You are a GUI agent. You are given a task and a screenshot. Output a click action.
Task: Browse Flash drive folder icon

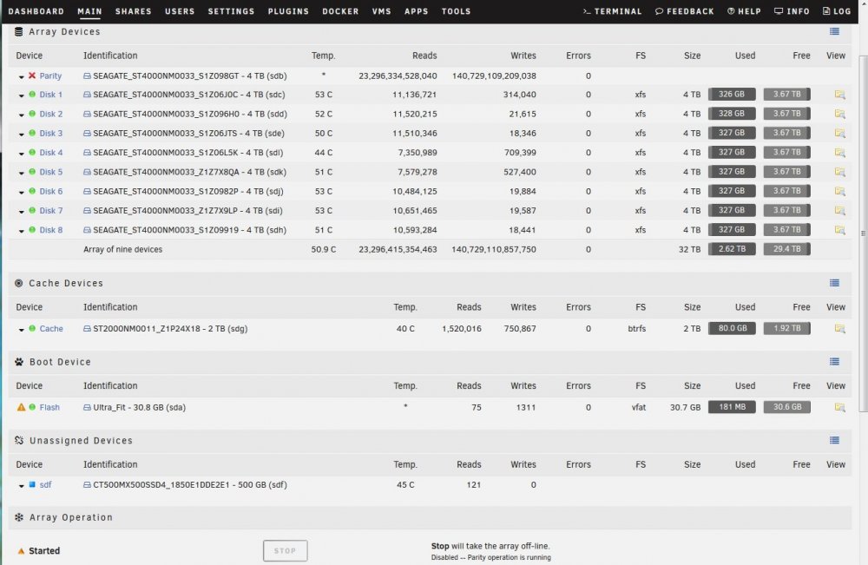[839, 407]
